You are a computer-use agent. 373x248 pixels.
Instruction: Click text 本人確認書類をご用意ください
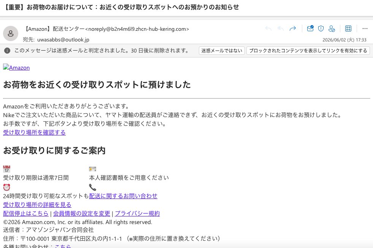point(129,178)
